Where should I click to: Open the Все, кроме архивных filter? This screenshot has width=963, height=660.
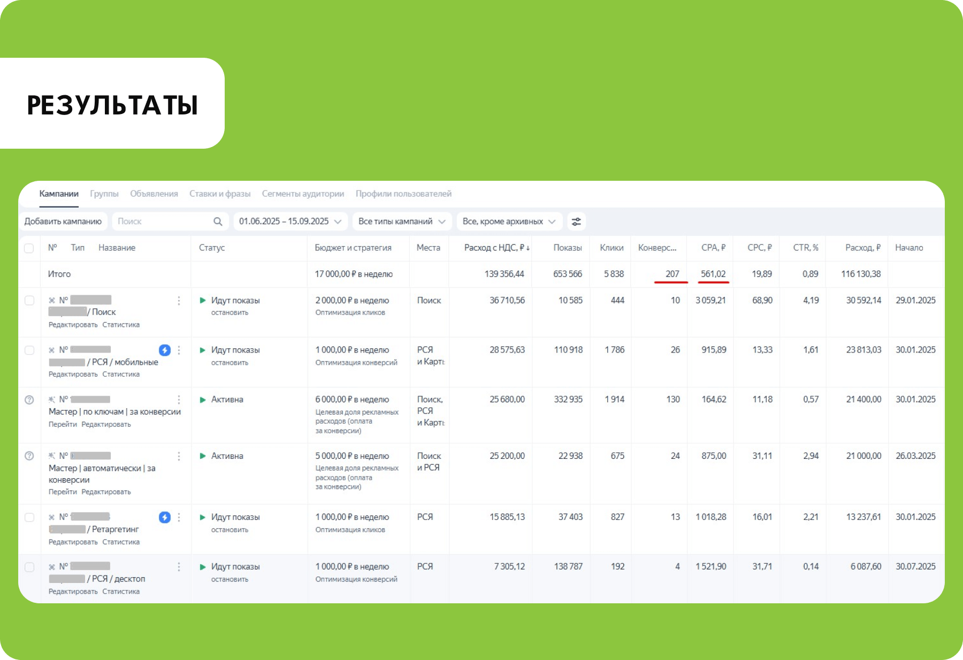point(508,221)
